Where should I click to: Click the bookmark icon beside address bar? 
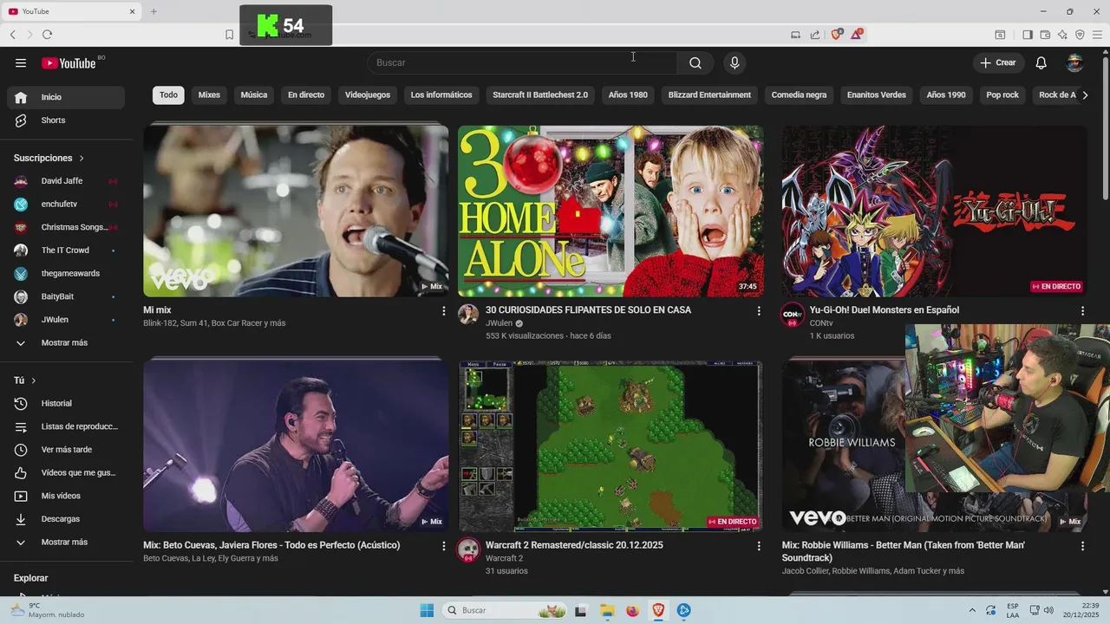pos(229,35)
